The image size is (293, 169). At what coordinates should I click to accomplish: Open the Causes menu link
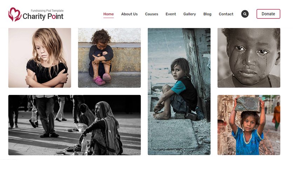(x=151, y=14)
